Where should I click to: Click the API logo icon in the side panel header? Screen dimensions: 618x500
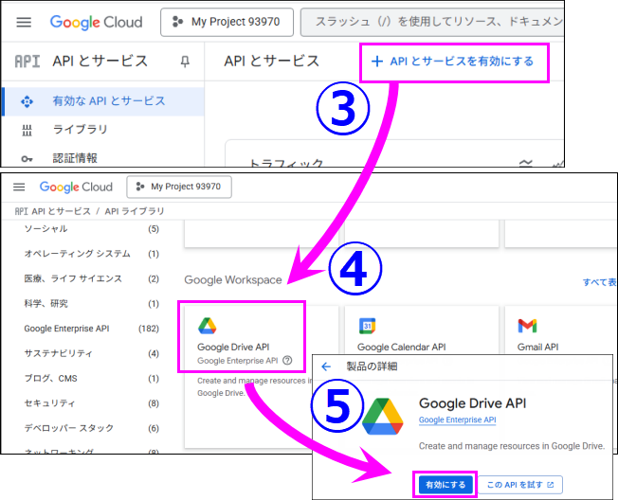coord(27,62)
